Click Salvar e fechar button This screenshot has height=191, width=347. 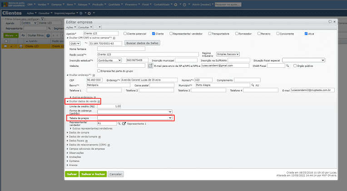point(93,174)
